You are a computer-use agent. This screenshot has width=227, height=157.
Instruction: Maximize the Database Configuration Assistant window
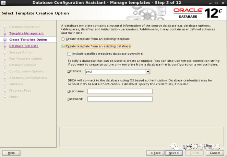pos(217,3)
